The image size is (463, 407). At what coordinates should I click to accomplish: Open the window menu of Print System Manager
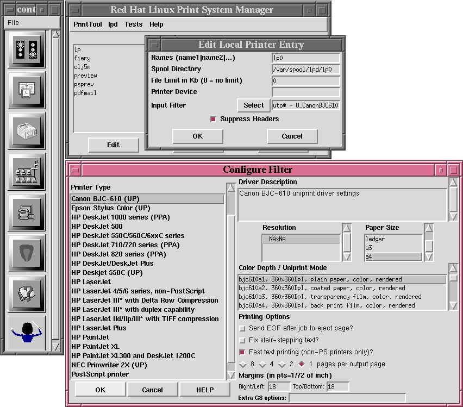tap(76, 10)
